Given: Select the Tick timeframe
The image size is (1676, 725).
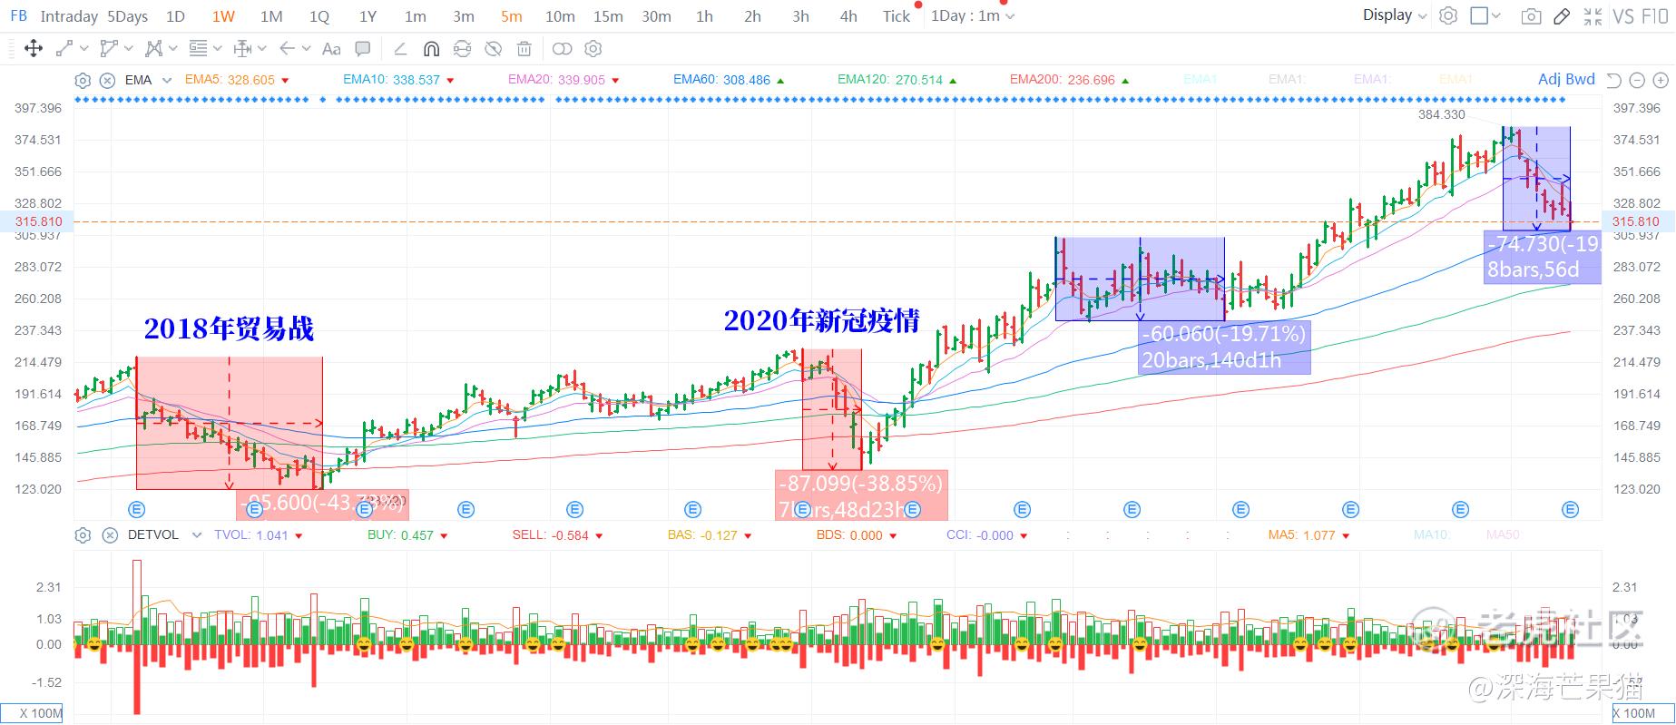Looking at the screenshot, I should pos(897,16).
